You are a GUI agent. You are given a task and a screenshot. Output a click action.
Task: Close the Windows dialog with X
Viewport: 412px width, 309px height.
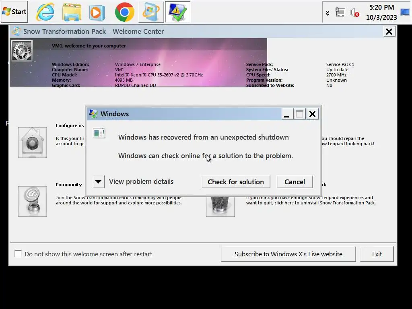coord(312,114)
